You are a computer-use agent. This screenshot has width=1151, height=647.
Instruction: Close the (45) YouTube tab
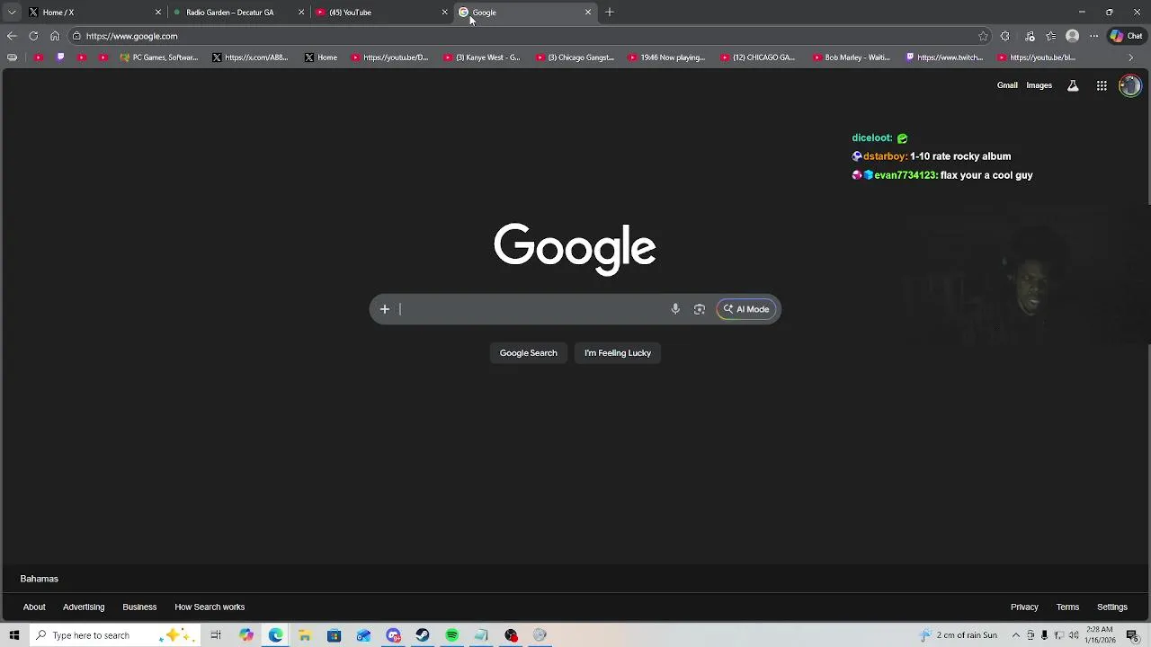(x=444, y=13)
